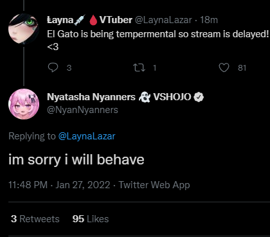270x237 pixels.
Task: Click the reply speech bubble icon
Action: pos(53,67)
